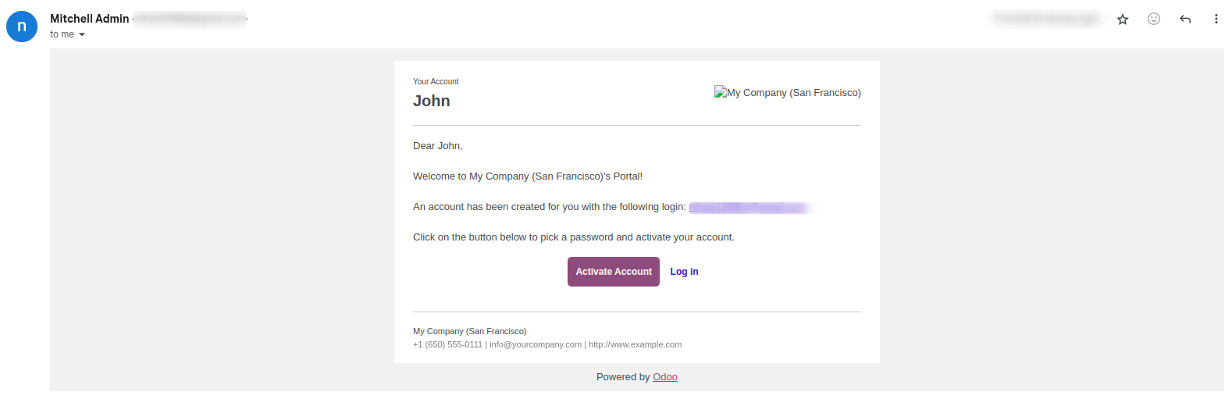Expand recipient details arrow next to 'to me'
1232x406 pixels.
click(82, 34)
